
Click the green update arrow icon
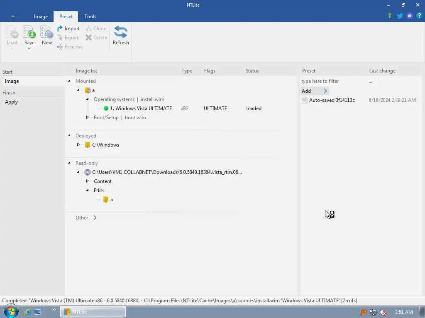click(x=389, y=16)
